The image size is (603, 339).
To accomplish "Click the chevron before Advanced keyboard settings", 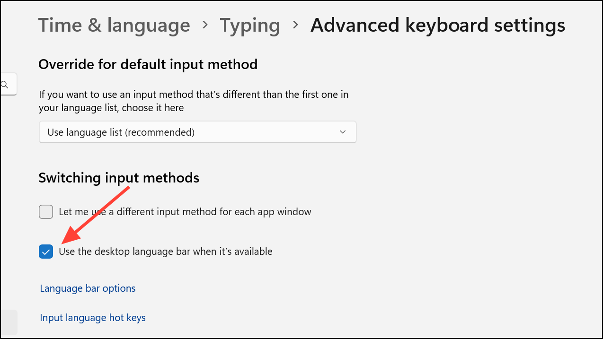I will point(296,25).
